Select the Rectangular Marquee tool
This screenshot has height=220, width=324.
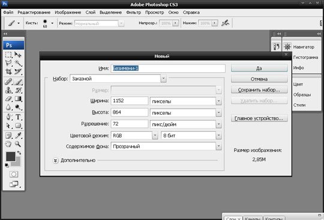pyautogui.click(x=8, y=55)
